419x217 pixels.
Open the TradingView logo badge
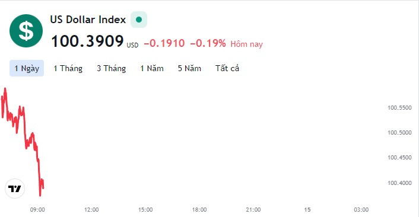pos(15,189)
